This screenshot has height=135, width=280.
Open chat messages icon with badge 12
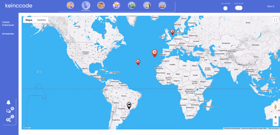point(8,111)
